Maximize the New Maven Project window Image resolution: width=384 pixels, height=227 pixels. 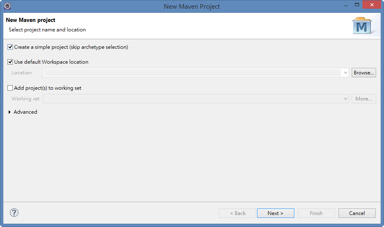click(x=357, y=5)
